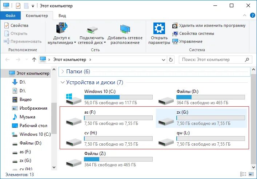Viewport: 257px width, 179px height.
Task: Click Файлы (Z:) usage bar
Action: 119,159
